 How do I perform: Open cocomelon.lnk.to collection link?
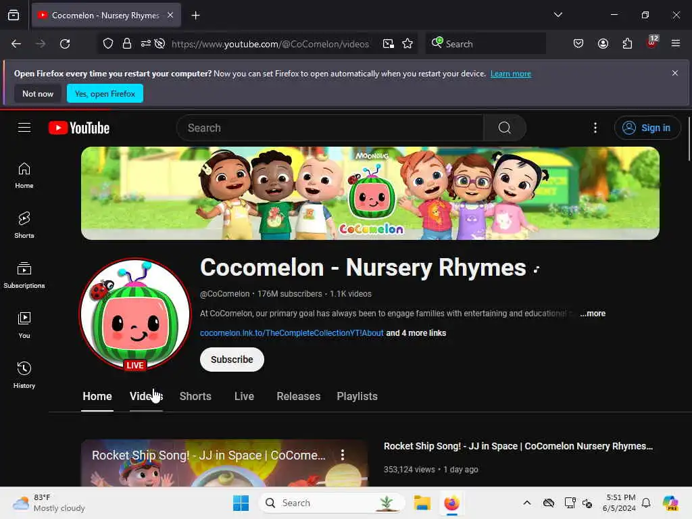point(292,333)
